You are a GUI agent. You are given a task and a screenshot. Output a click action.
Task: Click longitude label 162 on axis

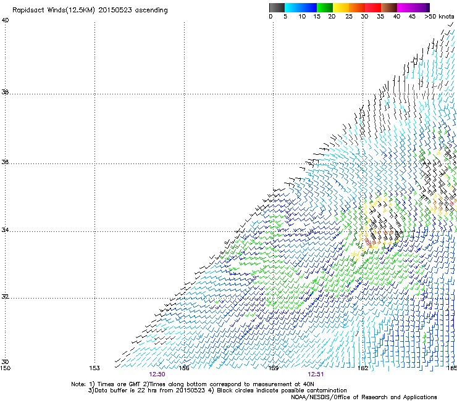point(363,368)
